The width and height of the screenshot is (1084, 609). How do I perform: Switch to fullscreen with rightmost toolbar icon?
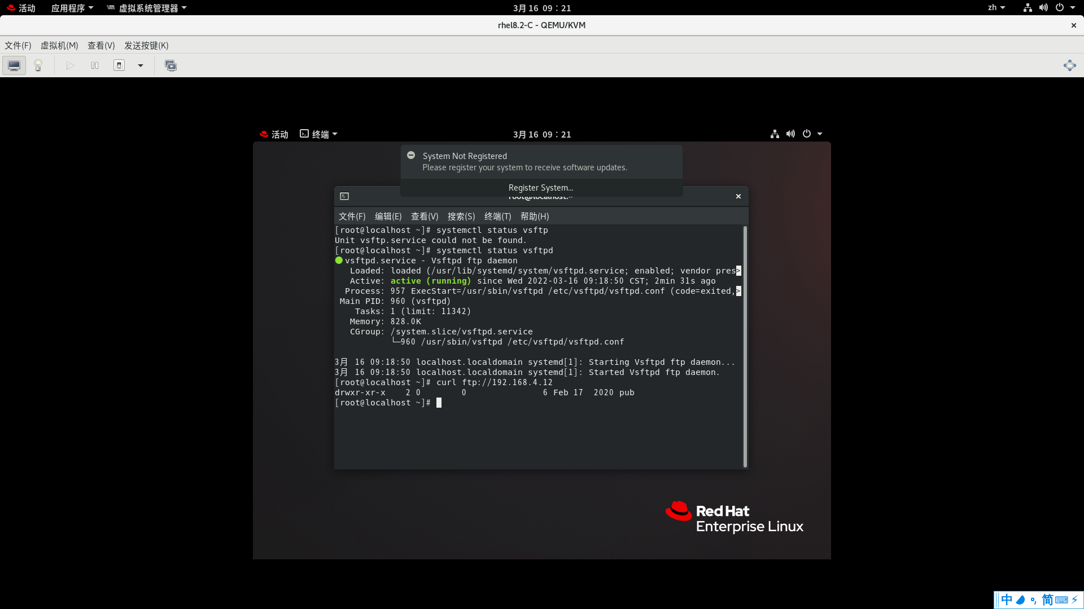coord(1070,65)
